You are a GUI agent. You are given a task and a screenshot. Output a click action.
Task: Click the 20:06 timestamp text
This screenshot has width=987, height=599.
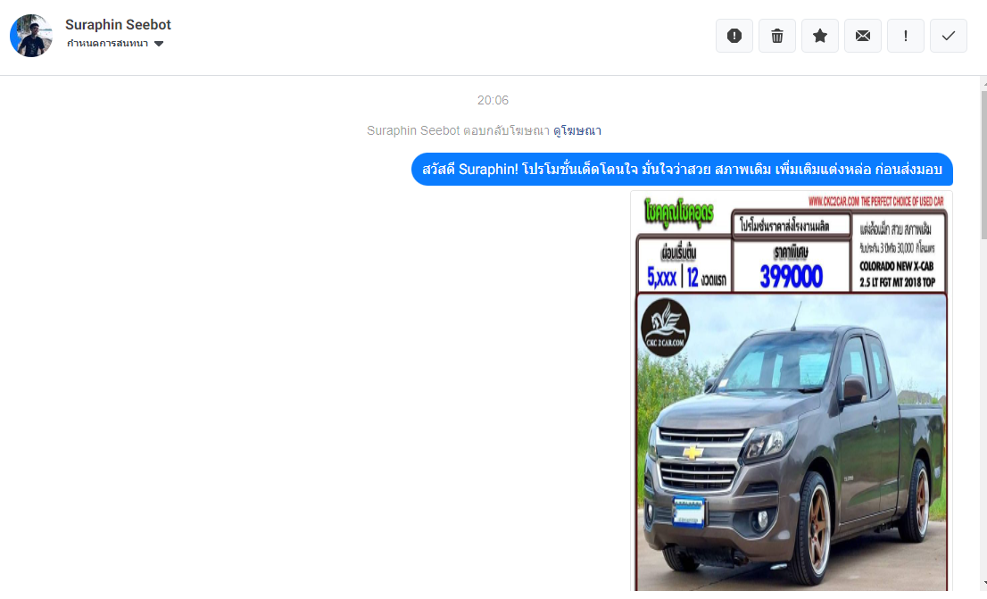493,100
